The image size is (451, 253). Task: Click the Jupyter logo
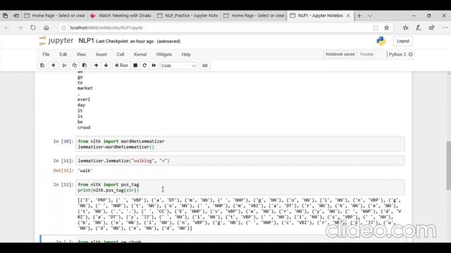point(56,41)
